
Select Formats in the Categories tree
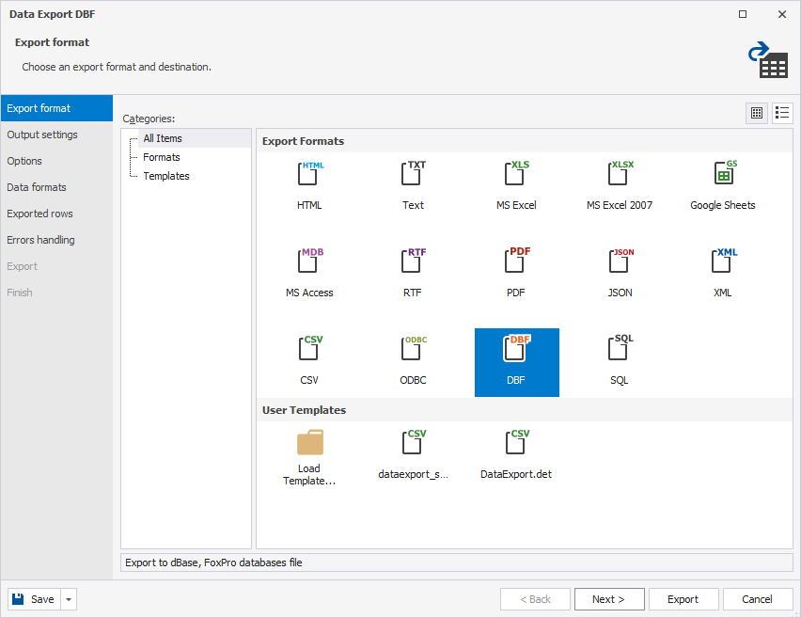pos(162,157)
